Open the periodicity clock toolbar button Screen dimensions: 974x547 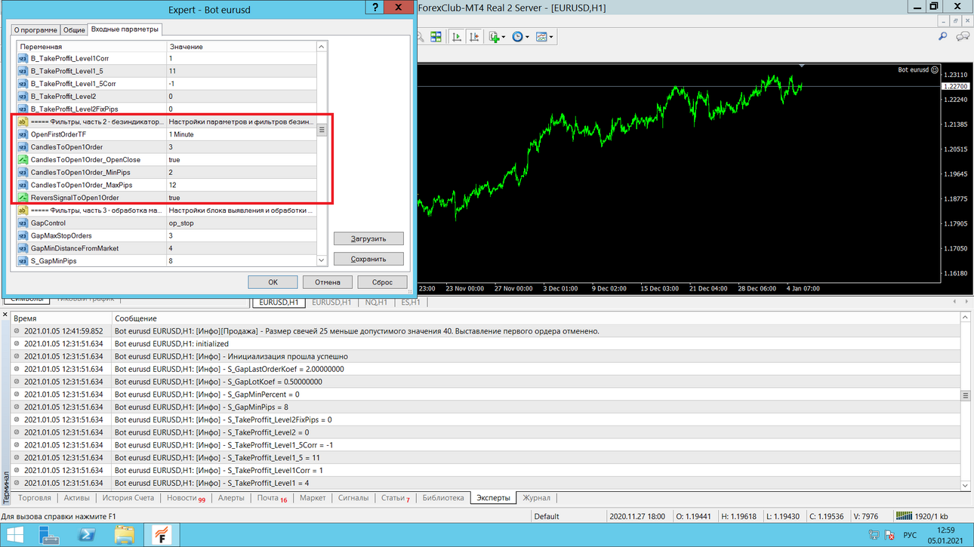point(517,36)
